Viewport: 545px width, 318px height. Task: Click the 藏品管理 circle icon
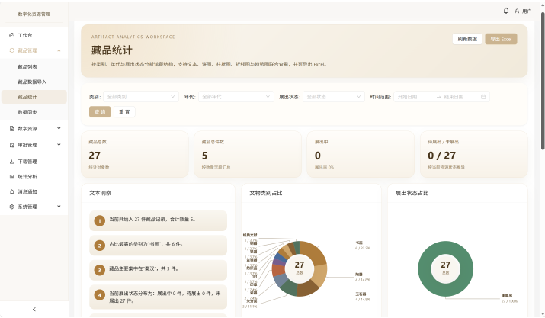12,50
